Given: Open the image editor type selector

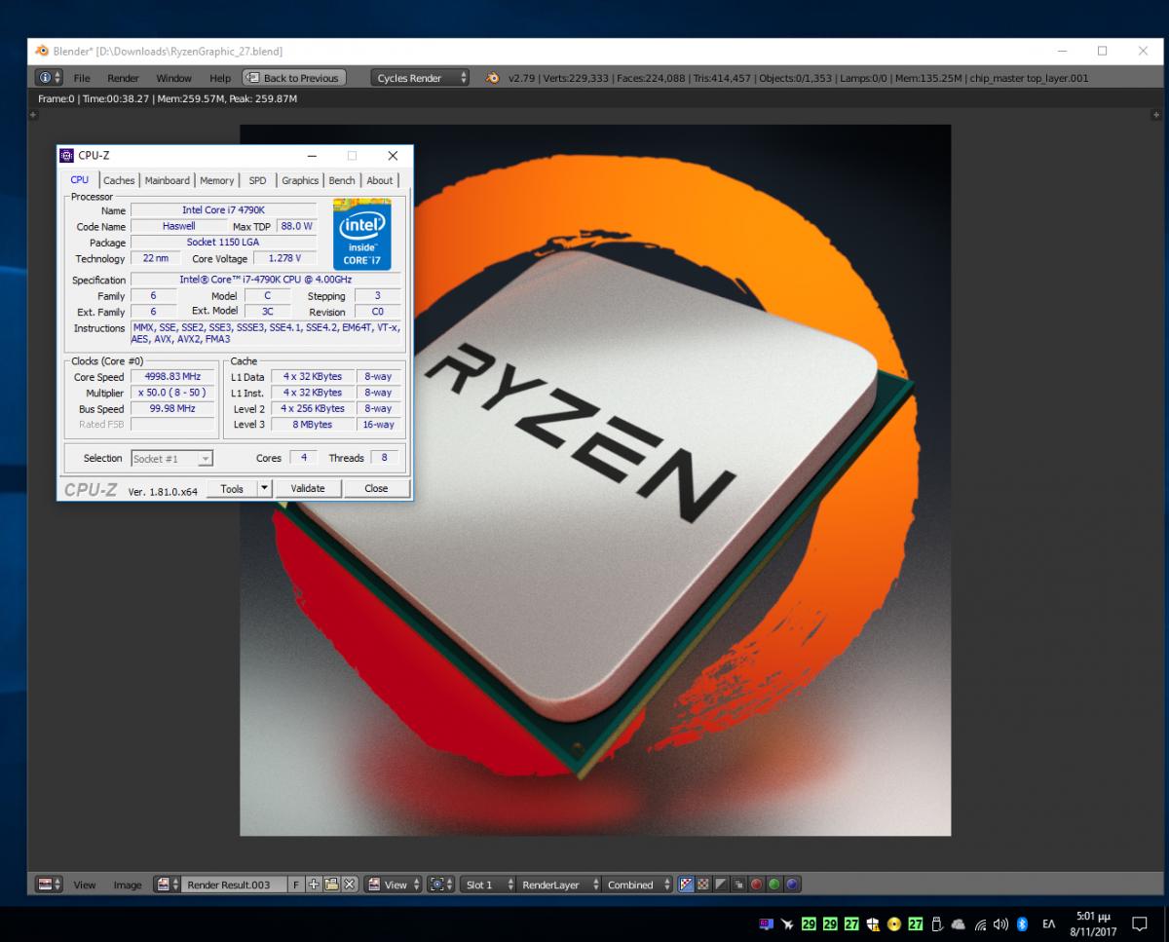Looking at the screenshot, I should (50, 885).
